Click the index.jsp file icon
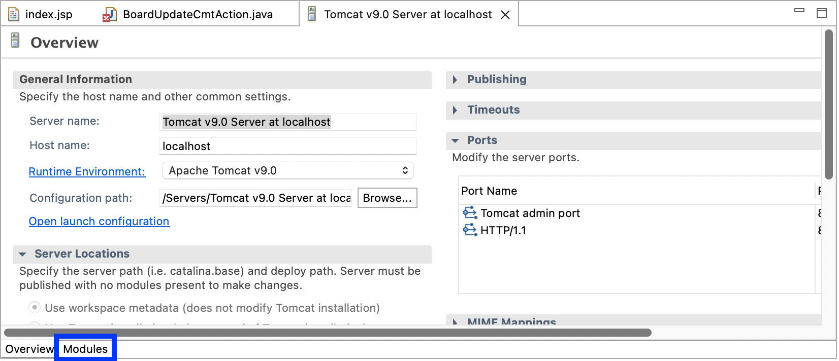 click(14, 14)
